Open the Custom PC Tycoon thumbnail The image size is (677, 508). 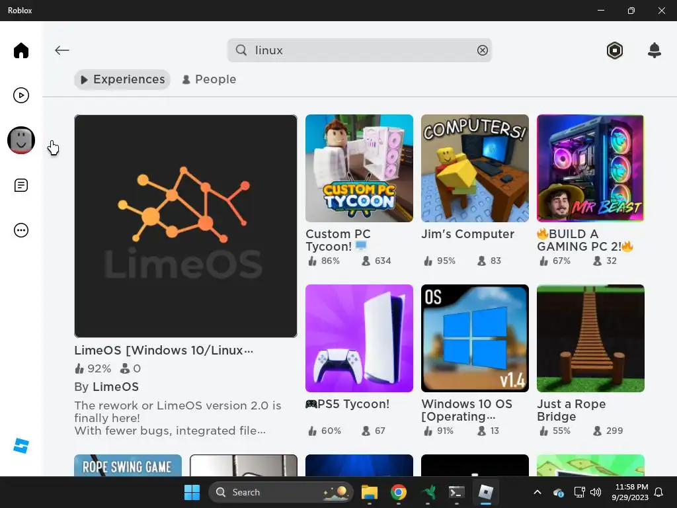pos(359,168)
